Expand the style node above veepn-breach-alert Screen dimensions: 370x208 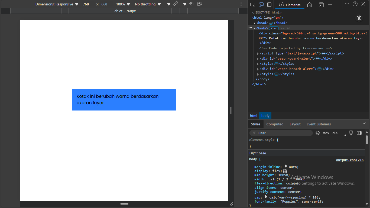[258, 64]
